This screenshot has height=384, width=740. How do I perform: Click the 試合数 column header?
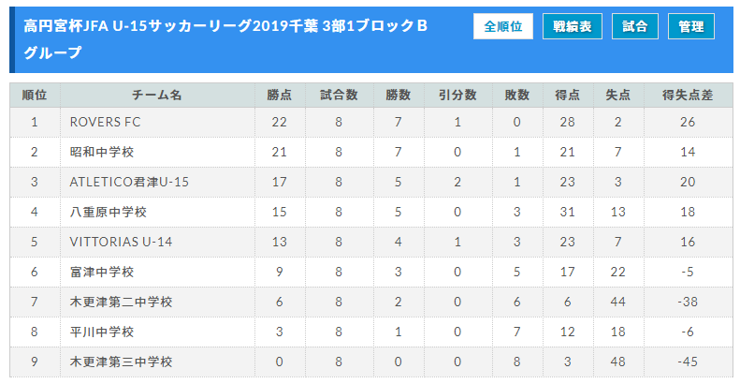(x=340, y=95)
